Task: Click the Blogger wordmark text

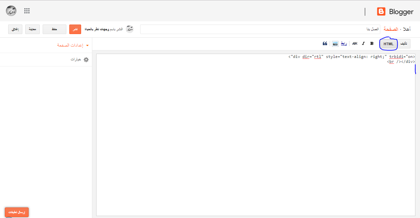Action: [401, 12]
